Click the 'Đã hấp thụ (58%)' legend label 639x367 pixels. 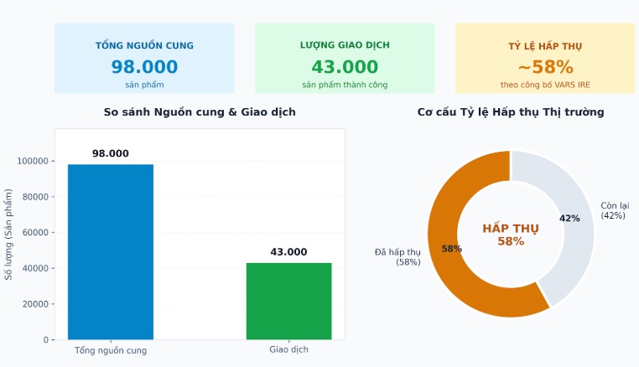click(x=397, y=257)
